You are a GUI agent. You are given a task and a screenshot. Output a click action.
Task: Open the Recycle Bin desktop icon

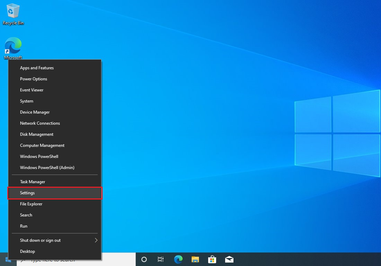(x=13, y=14)
